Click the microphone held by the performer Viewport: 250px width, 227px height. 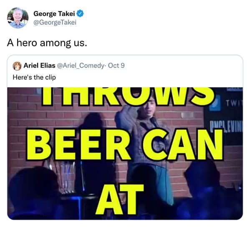pyautogui.click(x=154, y=122)
